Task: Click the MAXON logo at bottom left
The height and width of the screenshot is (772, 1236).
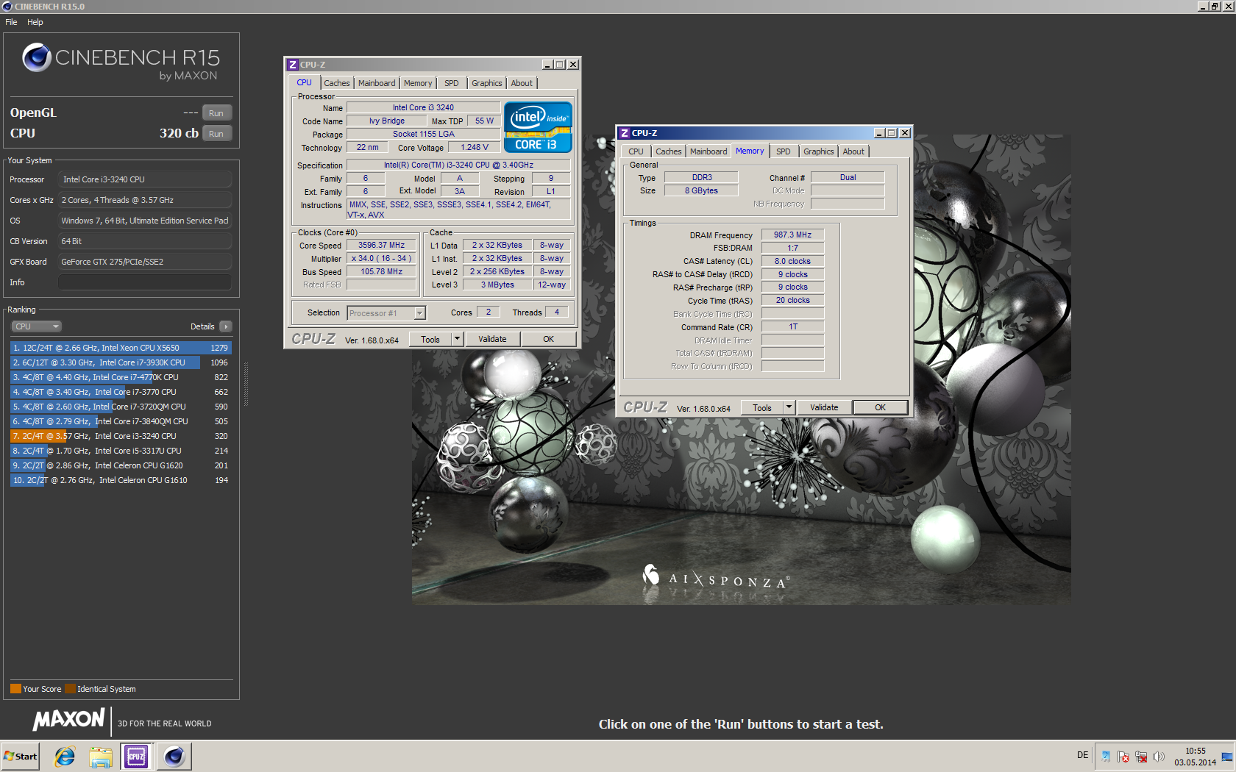Action: [69, 720]
